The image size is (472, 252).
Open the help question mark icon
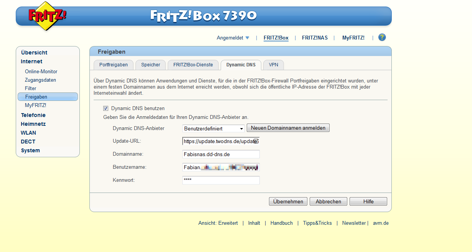[382, 37]
